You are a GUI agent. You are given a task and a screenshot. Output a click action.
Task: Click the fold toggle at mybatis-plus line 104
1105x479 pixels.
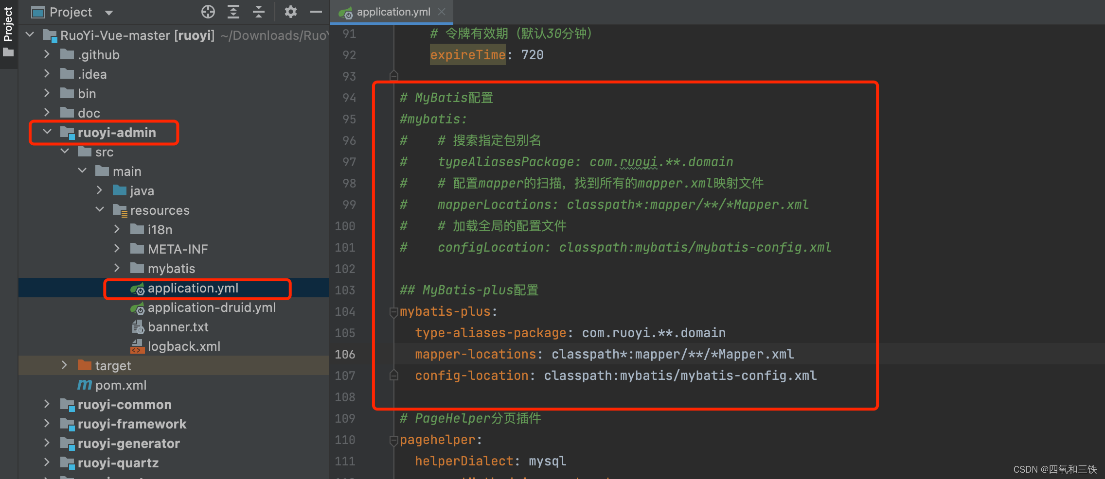[394, 312]
